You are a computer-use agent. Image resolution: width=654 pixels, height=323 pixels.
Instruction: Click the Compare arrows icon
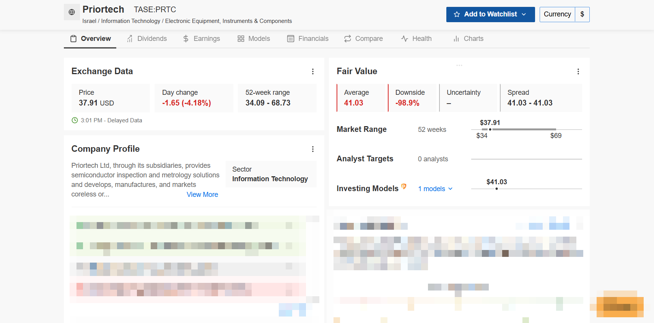348,39
